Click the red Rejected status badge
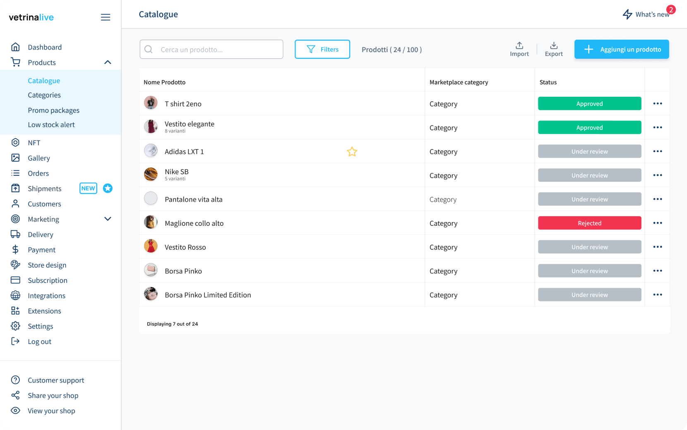The image size is (687, 430). [589, 223]
